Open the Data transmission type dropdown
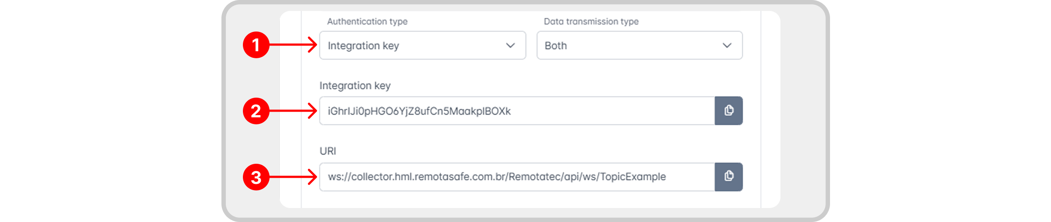The width and height of the screenshot is (1051, 222). click(x=639, y=45)
